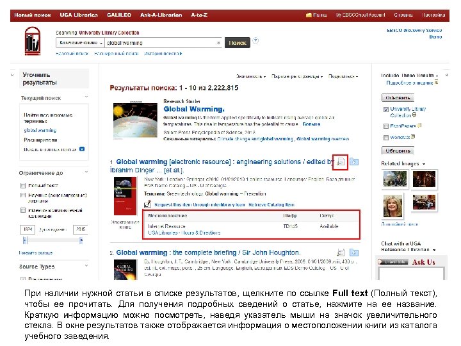Screen dimensions: 461x346
Task: Open Новый поиск in top menu
Action: 33,15
